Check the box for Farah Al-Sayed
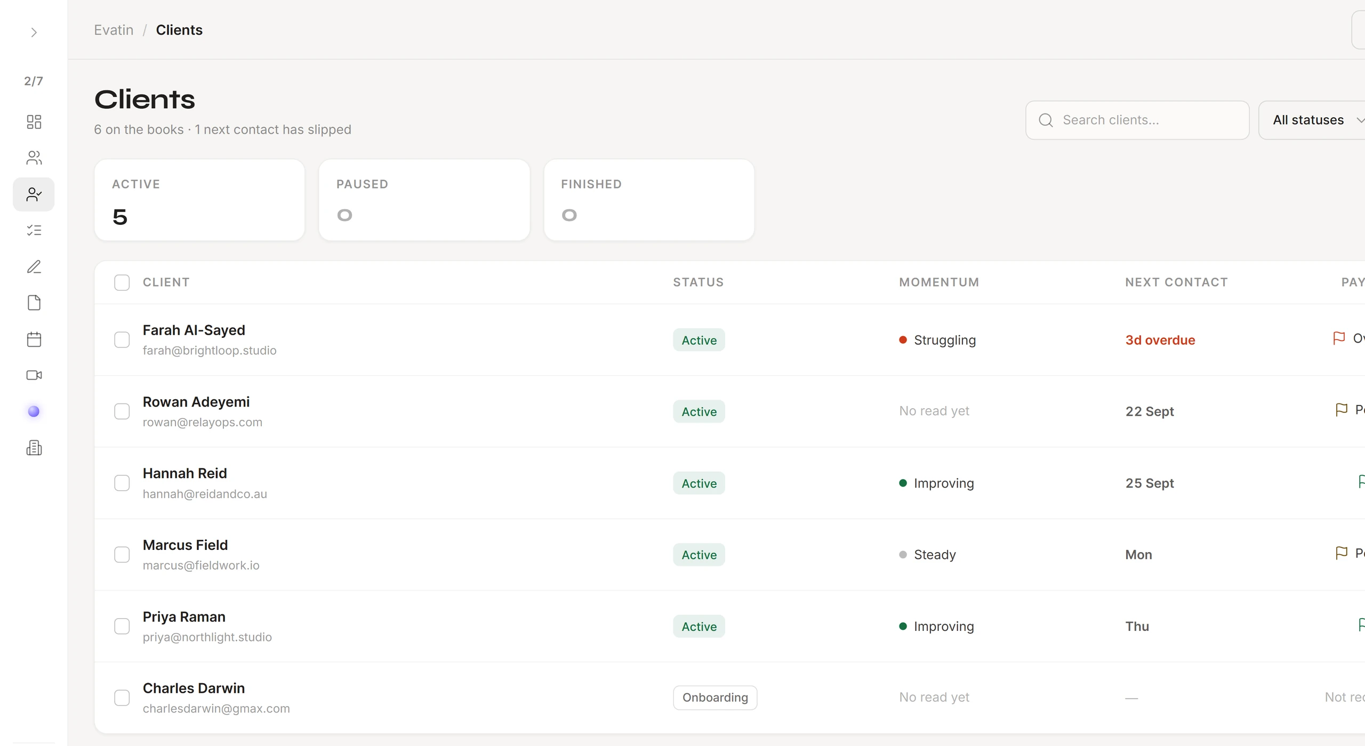Screen dimensions: 1365x746 pyautogui.click(x=122, y=340)
